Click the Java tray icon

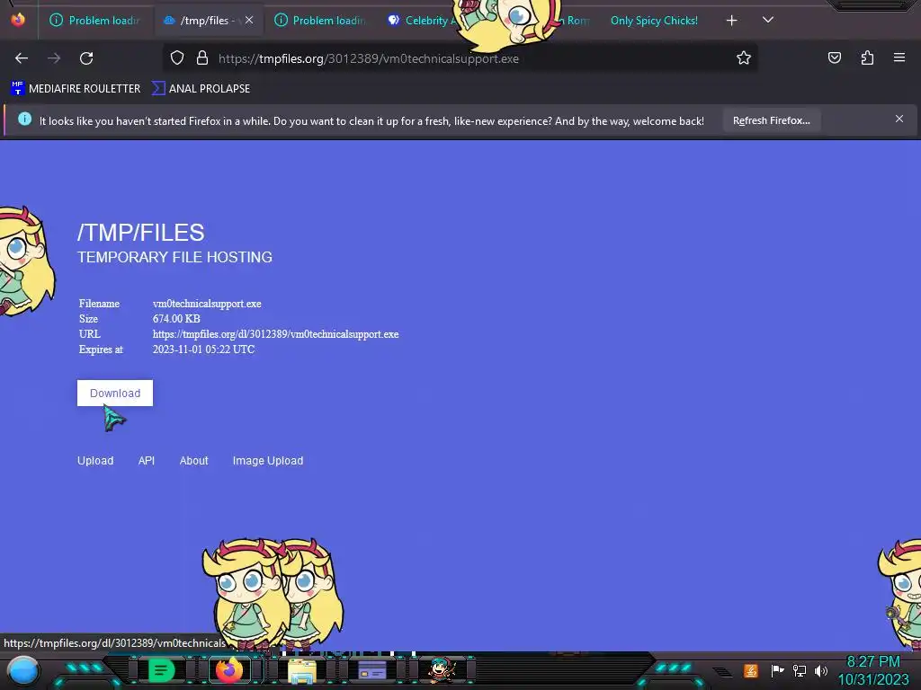[x=751, y=670]
